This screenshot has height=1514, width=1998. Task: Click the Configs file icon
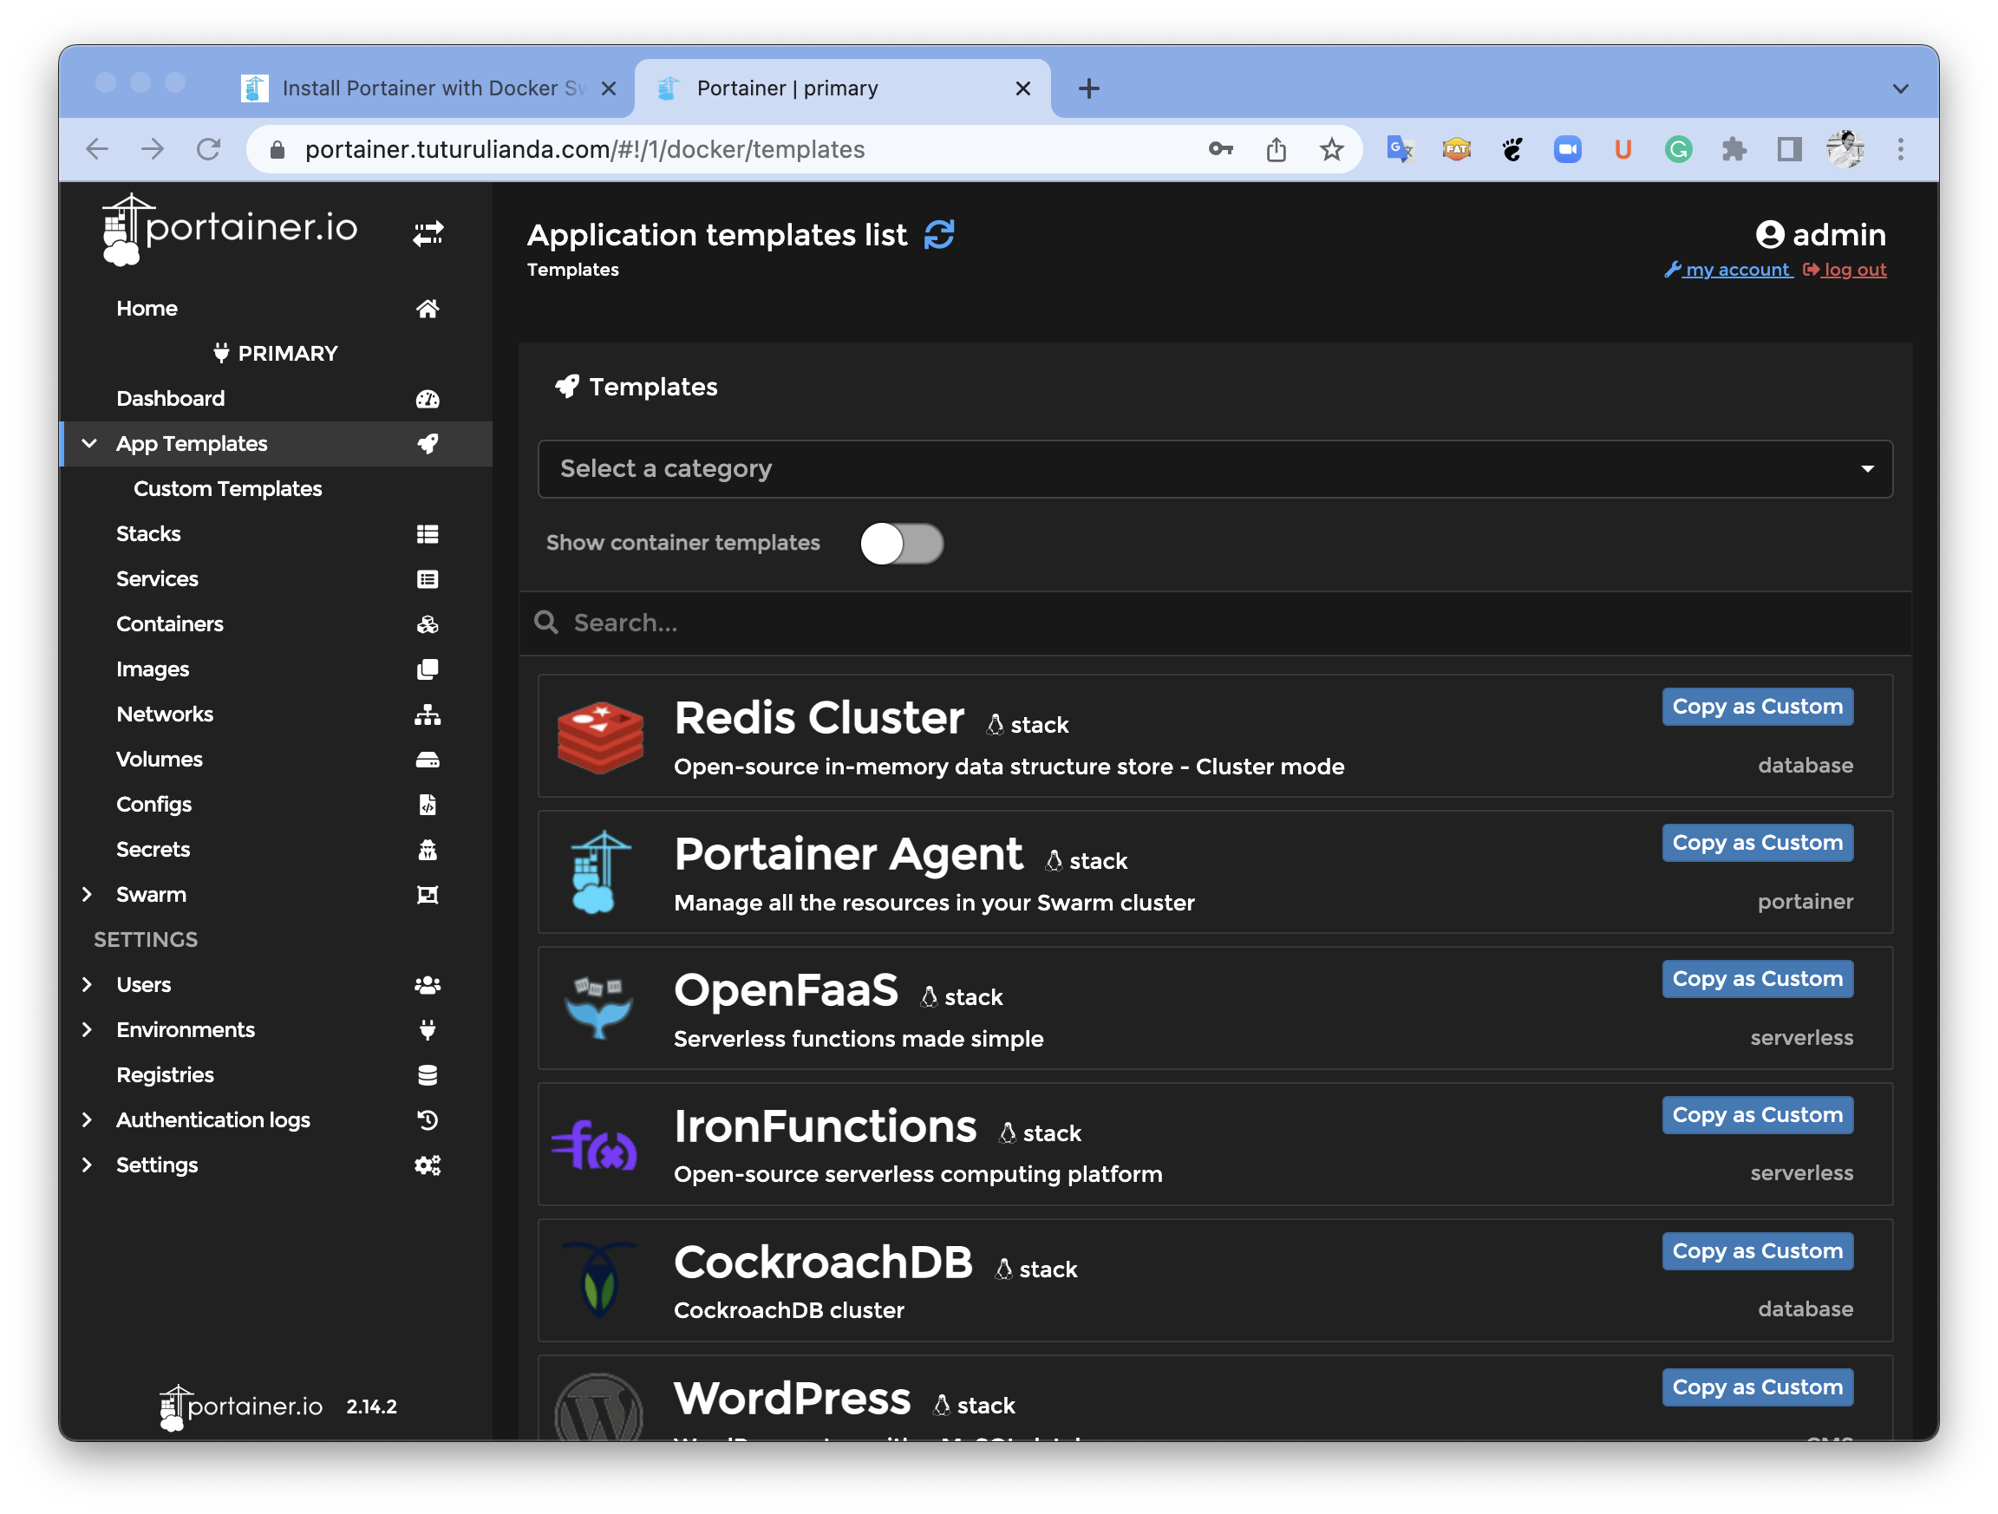[428, 805]
